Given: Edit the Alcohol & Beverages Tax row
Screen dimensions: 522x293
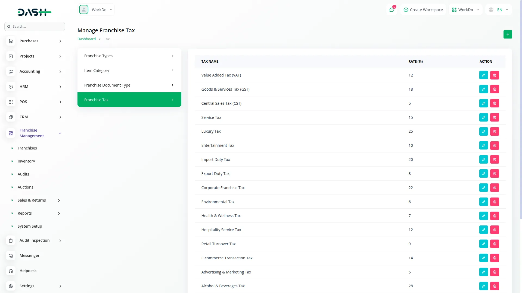Looking at the screenshot, I should [x=483, y=286].
